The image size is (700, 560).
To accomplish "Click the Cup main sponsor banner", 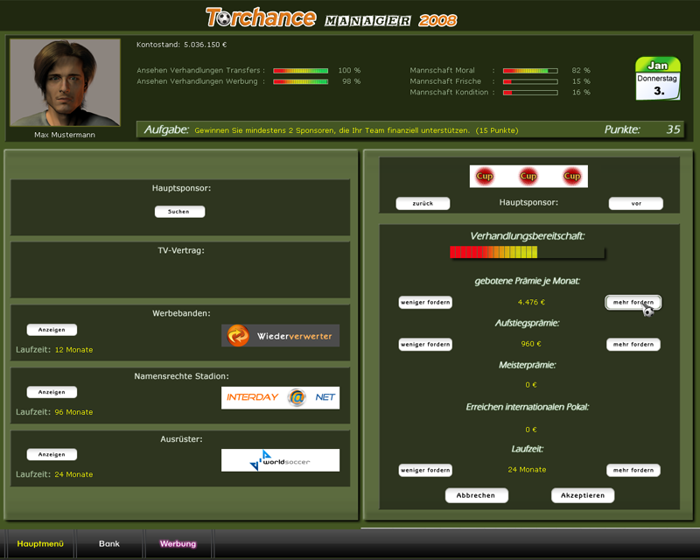I will pos(528,176).
